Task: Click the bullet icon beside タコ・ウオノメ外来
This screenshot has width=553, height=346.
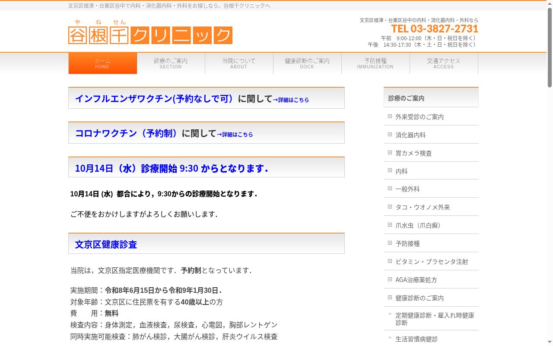Action: [x=390, y=207]
